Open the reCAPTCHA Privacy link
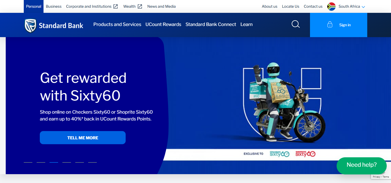Image resolution: width=391 pixels, height=183 pixels. (376, 177)
